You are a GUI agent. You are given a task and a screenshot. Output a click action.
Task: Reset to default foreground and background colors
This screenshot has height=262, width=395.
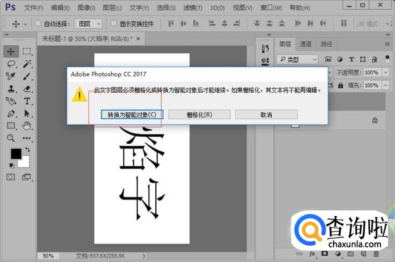tap(12, 166)
